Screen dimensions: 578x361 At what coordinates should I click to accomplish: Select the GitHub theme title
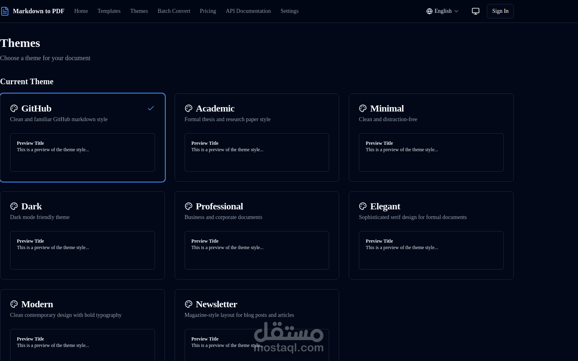[x=37, y=108]
